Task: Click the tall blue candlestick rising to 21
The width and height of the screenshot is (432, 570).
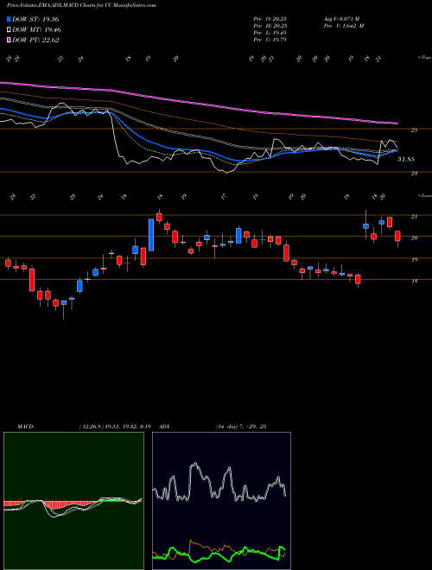Action: click(x=151, y=235)
